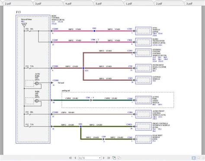Click the previous view icon beside navigation
Screen dimensions: 205x161
114,158
